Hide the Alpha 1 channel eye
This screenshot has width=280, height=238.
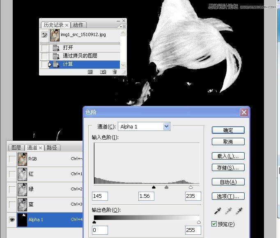12,220
